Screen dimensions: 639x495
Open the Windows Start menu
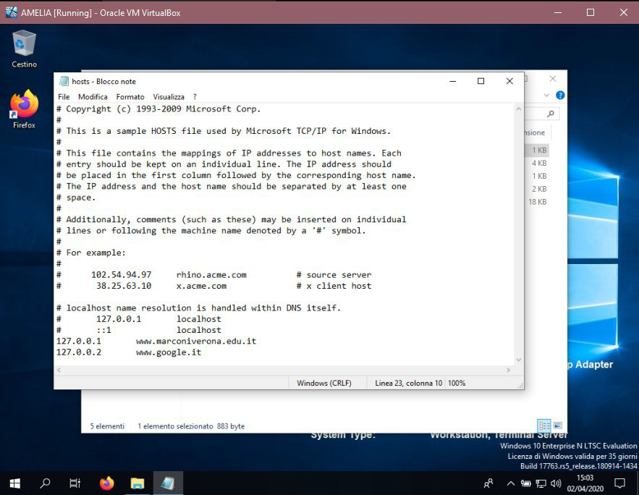click(15, 483)
